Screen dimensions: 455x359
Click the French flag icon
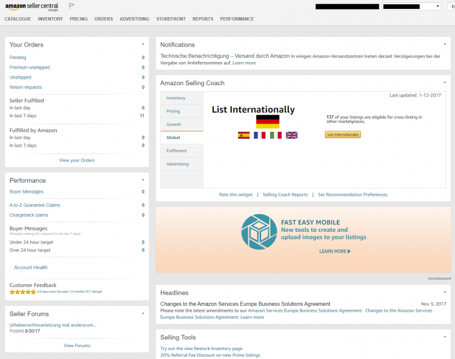259,135
